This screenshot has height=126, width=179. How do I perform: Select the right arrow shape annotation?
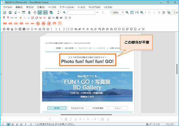pyautogui.click(x=83, y=29)
